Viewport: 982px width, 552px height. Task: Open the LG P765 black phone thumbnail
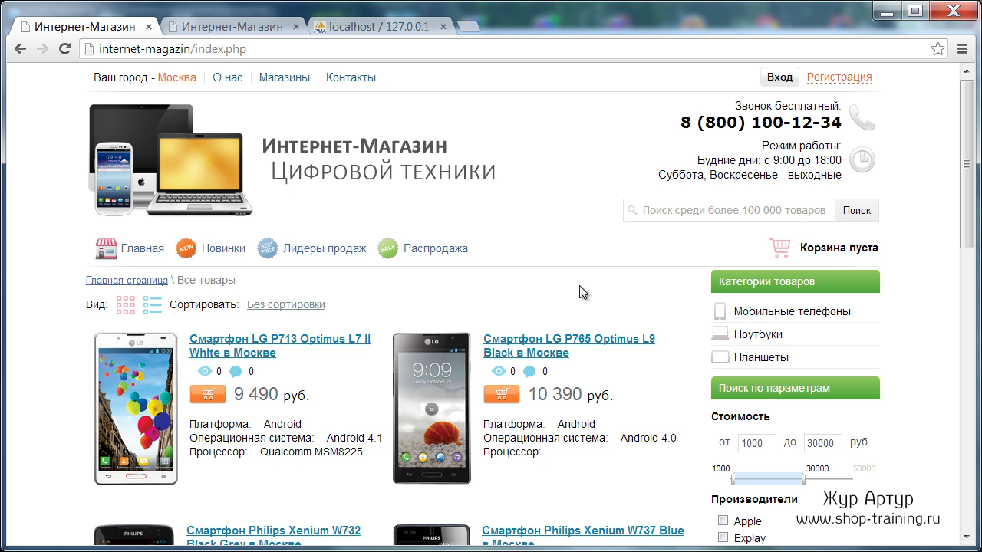(431, 408)
